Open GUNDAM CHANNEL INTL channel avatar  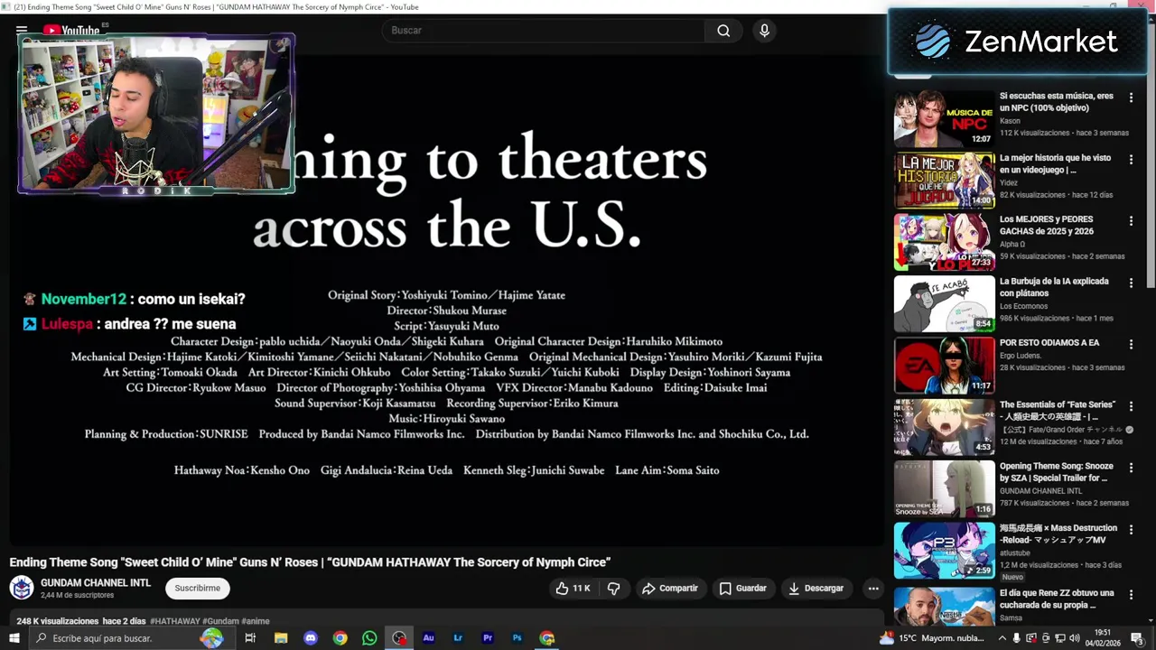[x=22, y=588]
